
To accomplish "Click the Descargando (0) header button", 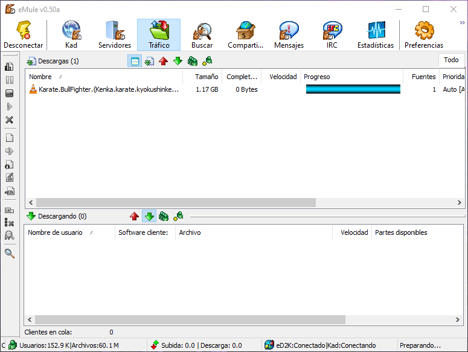I will pos(56,216).
